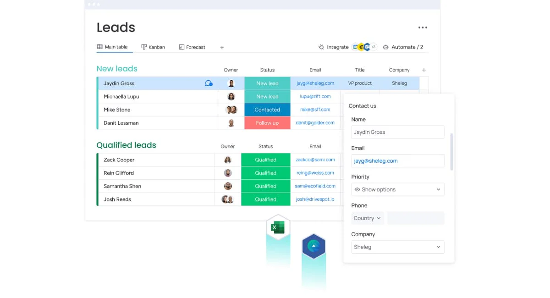Click Rein Glifford owner avatar

[228, 173]
